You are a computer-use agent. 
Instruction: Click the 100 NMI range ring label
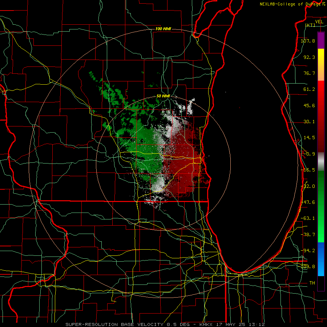click(163, 29)
